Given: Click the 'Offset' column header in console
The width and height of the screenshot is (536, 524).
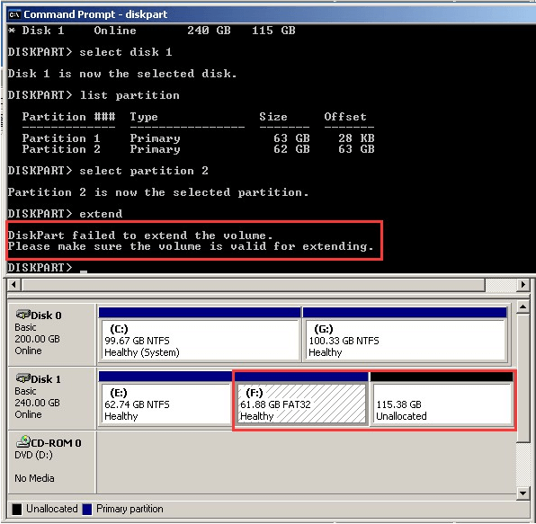Looking at the screenshot, I should coord(345,117).
